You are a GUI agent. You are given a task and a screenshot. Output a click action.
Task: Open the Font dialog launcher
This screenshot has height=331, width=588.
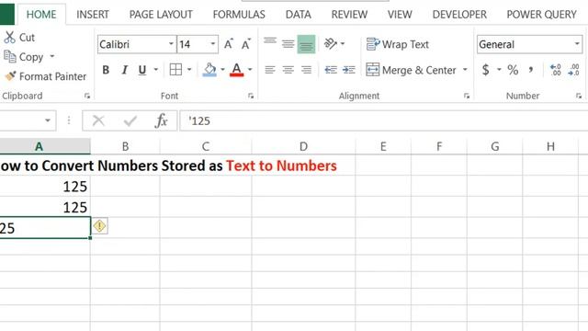[x=251, y=96]
